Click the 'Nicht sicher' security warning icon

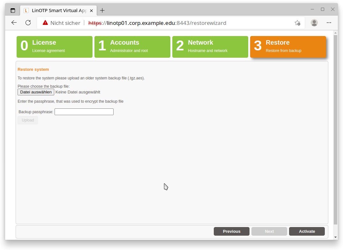(x=45, y=23)
